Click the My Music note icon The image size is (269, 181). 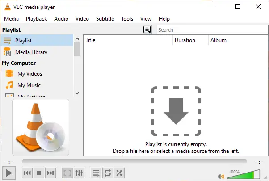9,85
